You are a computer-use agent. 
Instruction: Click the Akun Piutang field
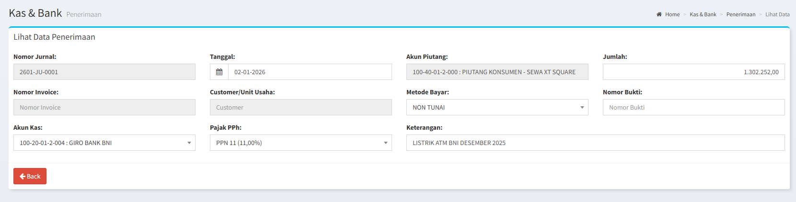[x=497, y=72]
